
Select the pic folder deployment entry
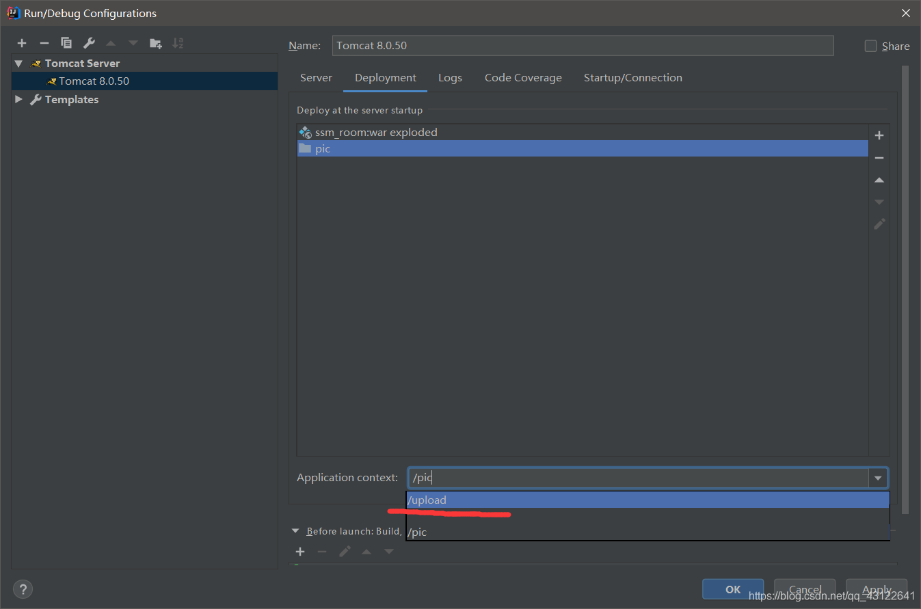click(x=583, y=148)
